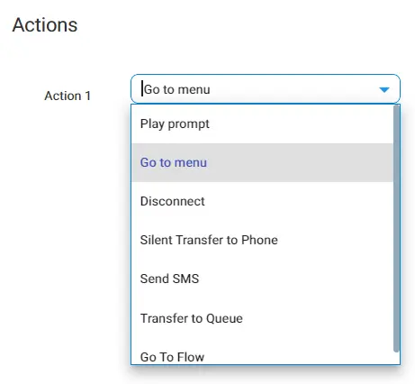Viewport: 415px width, 384px height.
Task: Click the Actions section heading
Action: click(x=45, y=24)
